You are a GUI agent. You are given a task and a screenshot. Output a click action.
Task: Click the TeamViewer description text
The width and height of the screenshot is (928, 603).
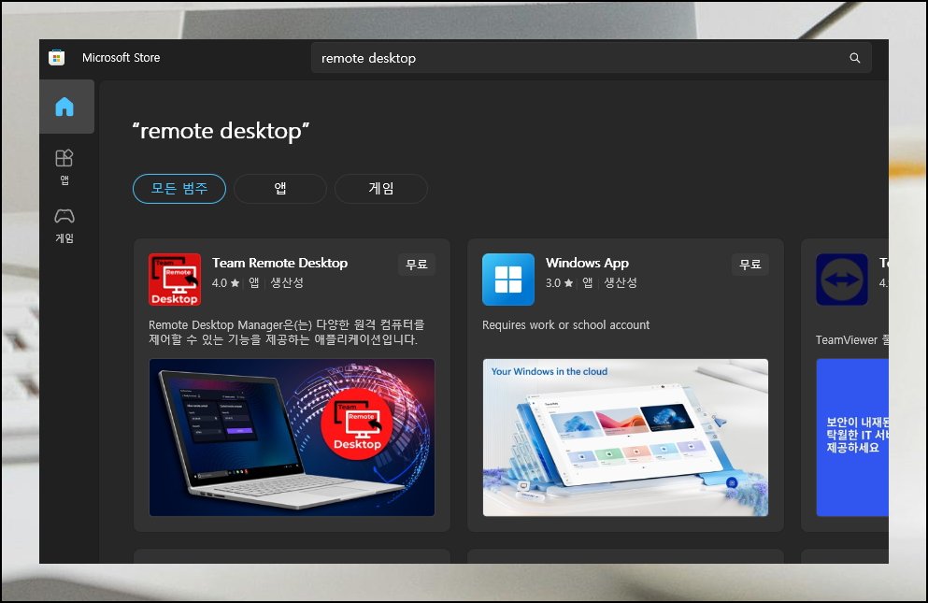pos(852,340)
